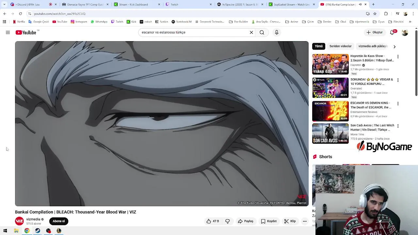
Task: Click the Paylaş share button
Action: (x=246, y=221)
